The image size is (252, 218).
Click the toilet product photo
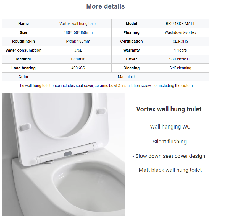point(64,154)
